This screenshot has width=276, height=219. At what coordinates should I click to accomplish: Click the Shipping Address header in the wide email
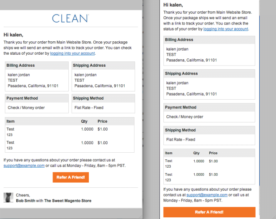click(x=89, y=65)
